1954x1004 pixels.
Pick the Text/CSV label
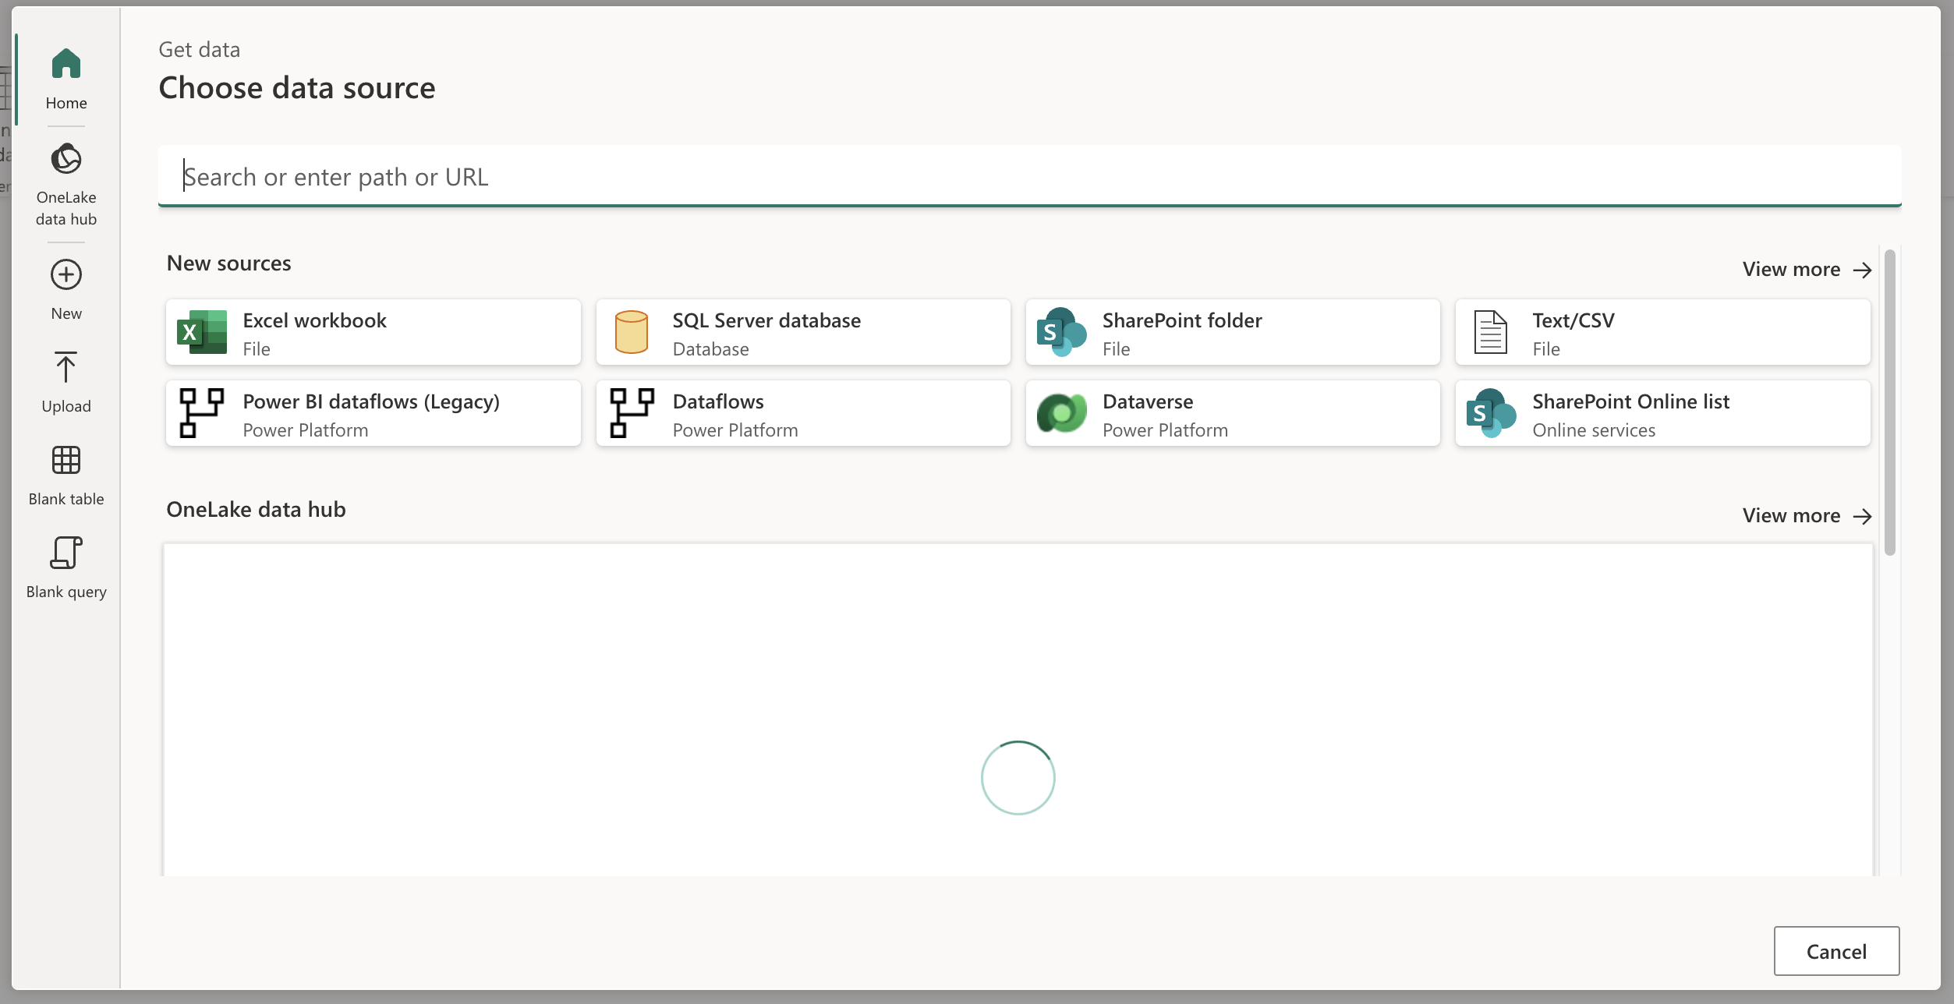pyautogui.click(x=1573, y=320)
